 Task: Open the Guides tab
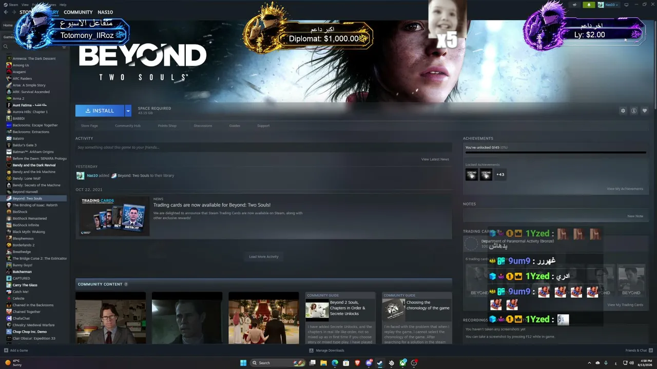tap(235, 126)
